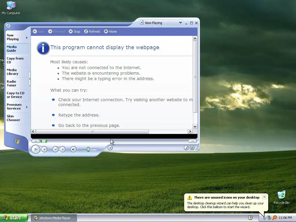
Task: Open the Start menu
Action: coord(14,218)
